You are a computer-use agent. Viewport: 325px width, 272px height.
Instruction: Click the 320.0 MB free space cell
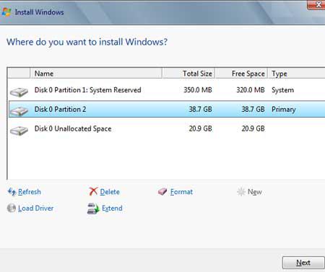click(251, 90)
